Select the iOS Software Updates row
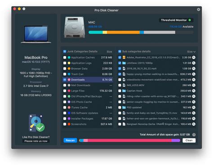 pos(88,113)
